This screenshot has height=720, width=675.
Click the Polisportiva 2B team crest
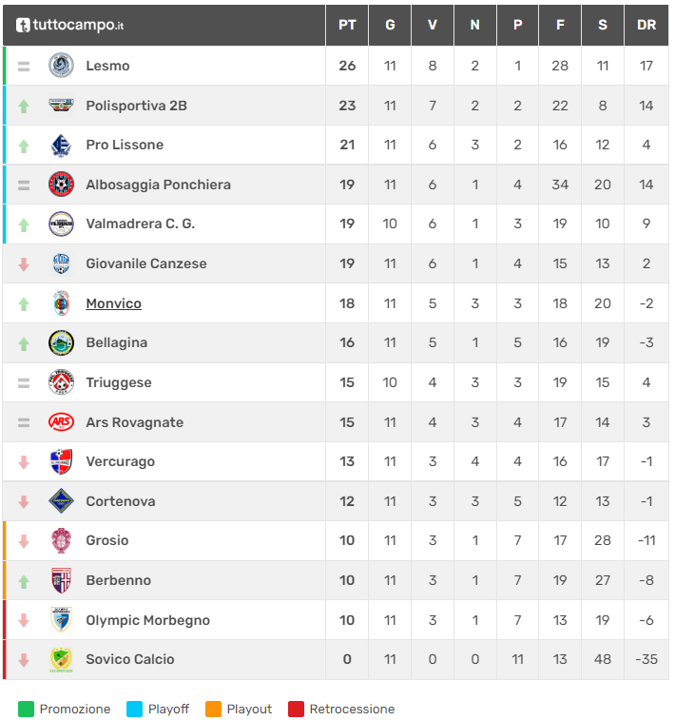coord(61,106)
